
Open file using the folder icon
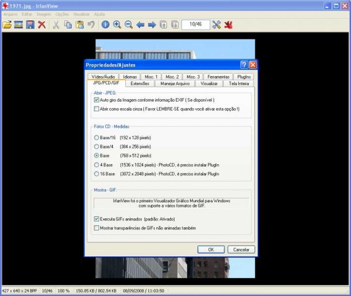7,24
